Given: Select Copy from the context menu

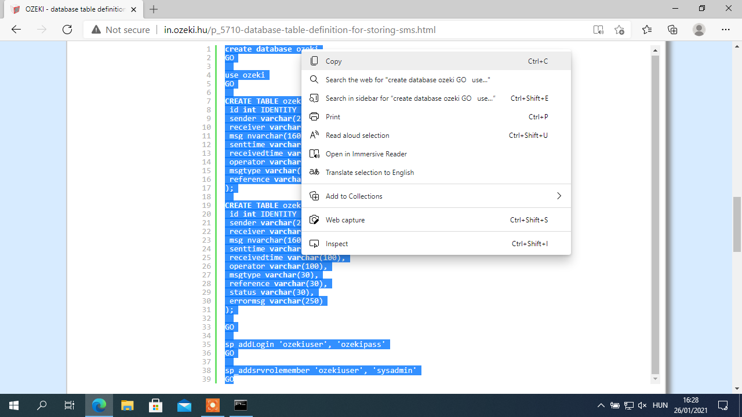Looking at the screenshot, I should pyautogui.click(x=334, y=61).
